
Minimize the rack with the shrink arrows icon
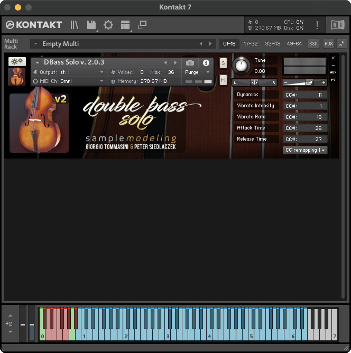(x=342, y=44)
